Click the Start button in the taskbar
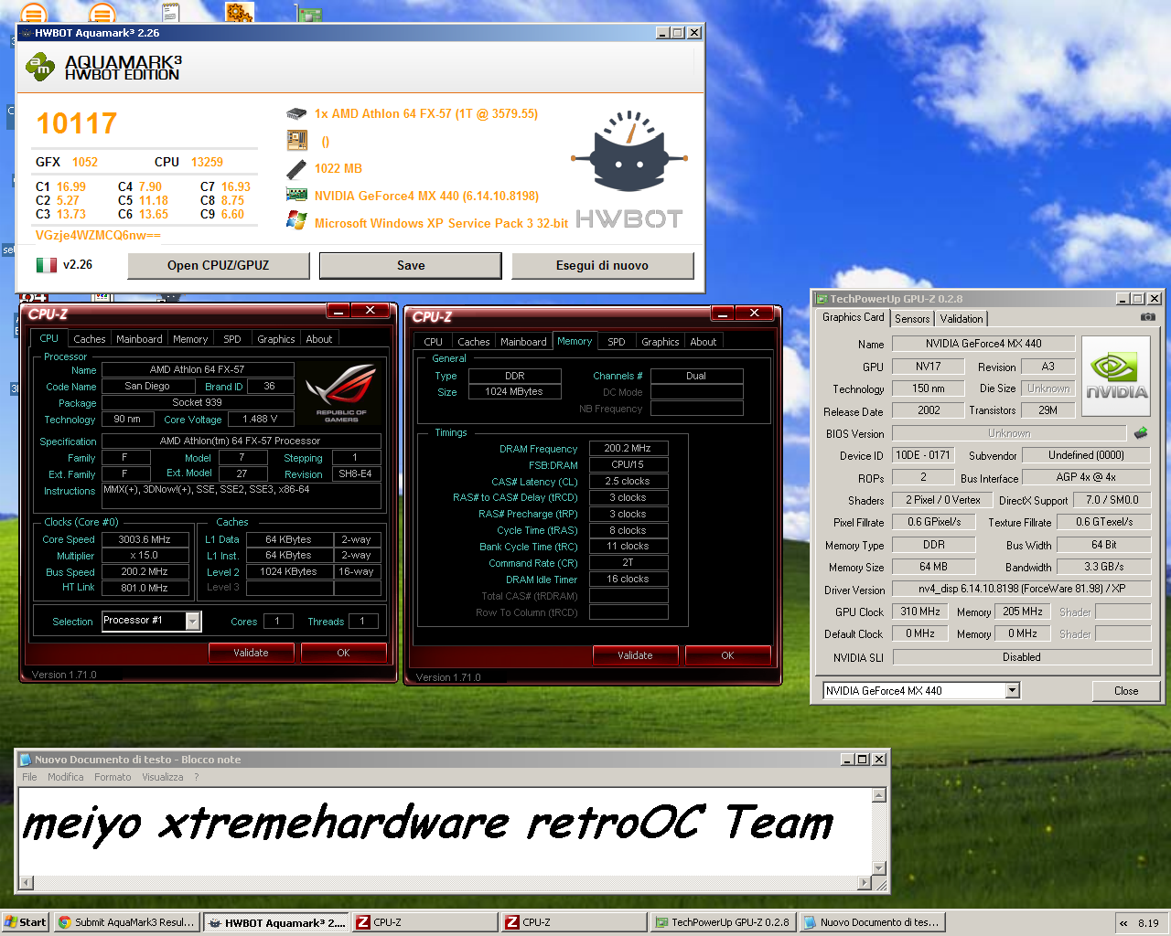Viewport: 1171px width, 936px height. pos(25,922)
